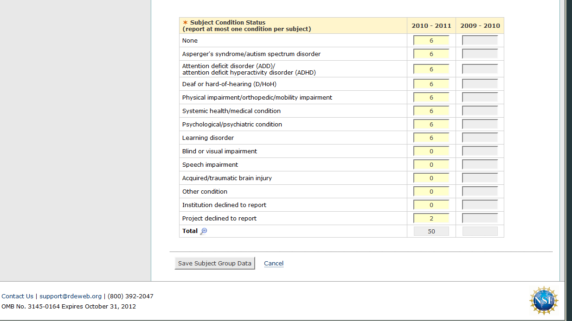Open the Contact Us link
Image resolution: width=572 pixels, height=321 pixels.
point(17,296)
